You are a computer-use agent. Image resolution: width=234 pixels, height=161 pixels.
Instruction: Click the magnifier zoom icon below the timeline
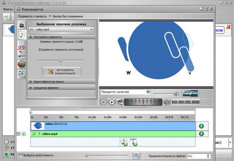137,155
